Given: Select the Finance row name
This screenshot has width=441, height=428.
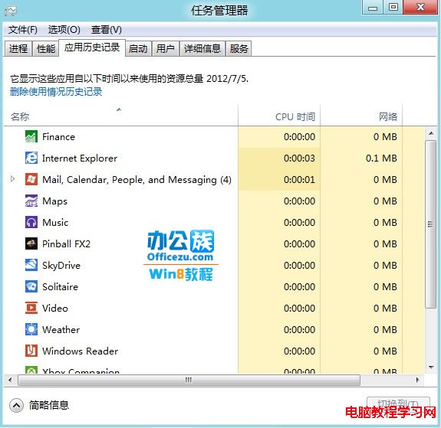Looking at the screenshot, I should (59, 137).
